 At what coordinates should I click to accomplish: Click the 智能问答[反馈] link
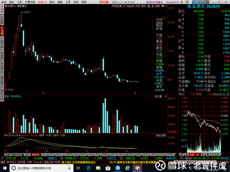pyautogui.click(x=52, y=162)
